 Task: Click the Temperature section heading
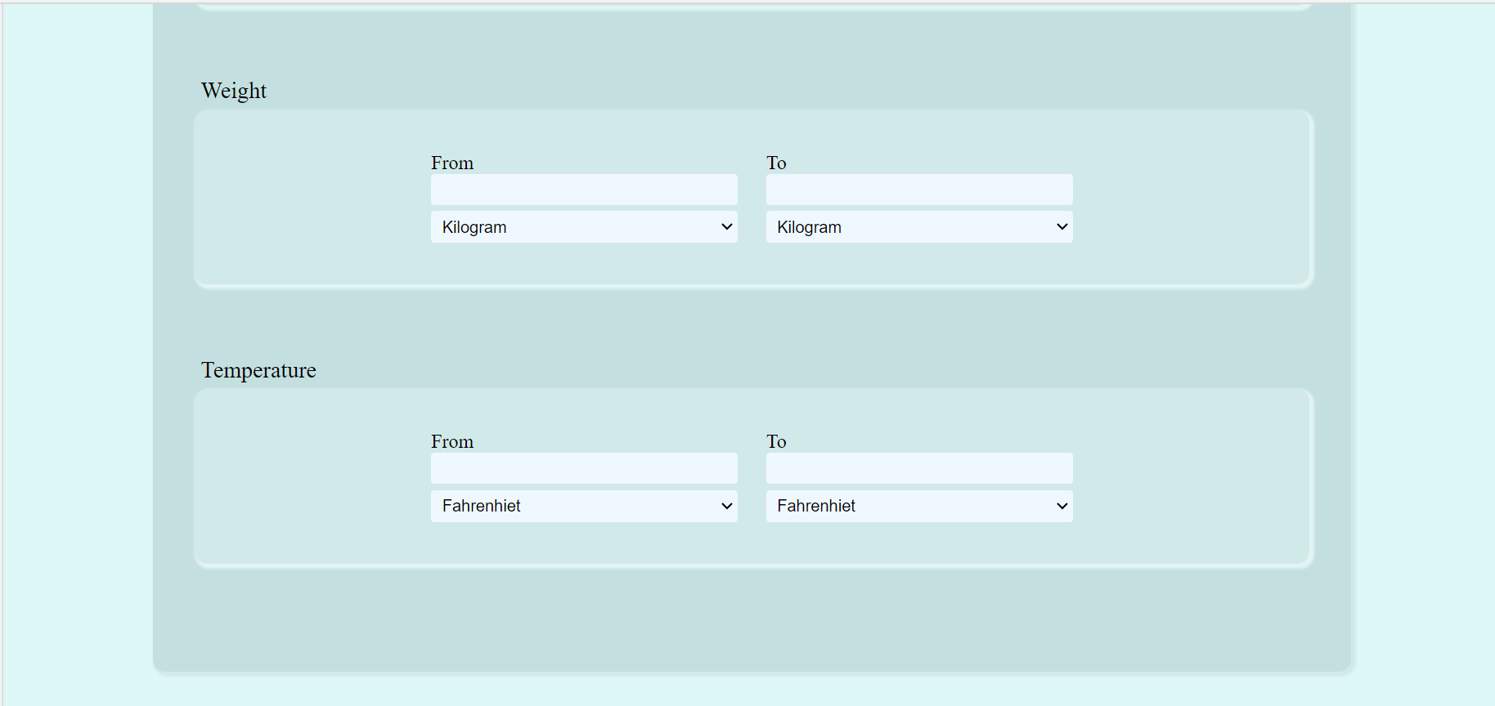[x=258, y=370]
